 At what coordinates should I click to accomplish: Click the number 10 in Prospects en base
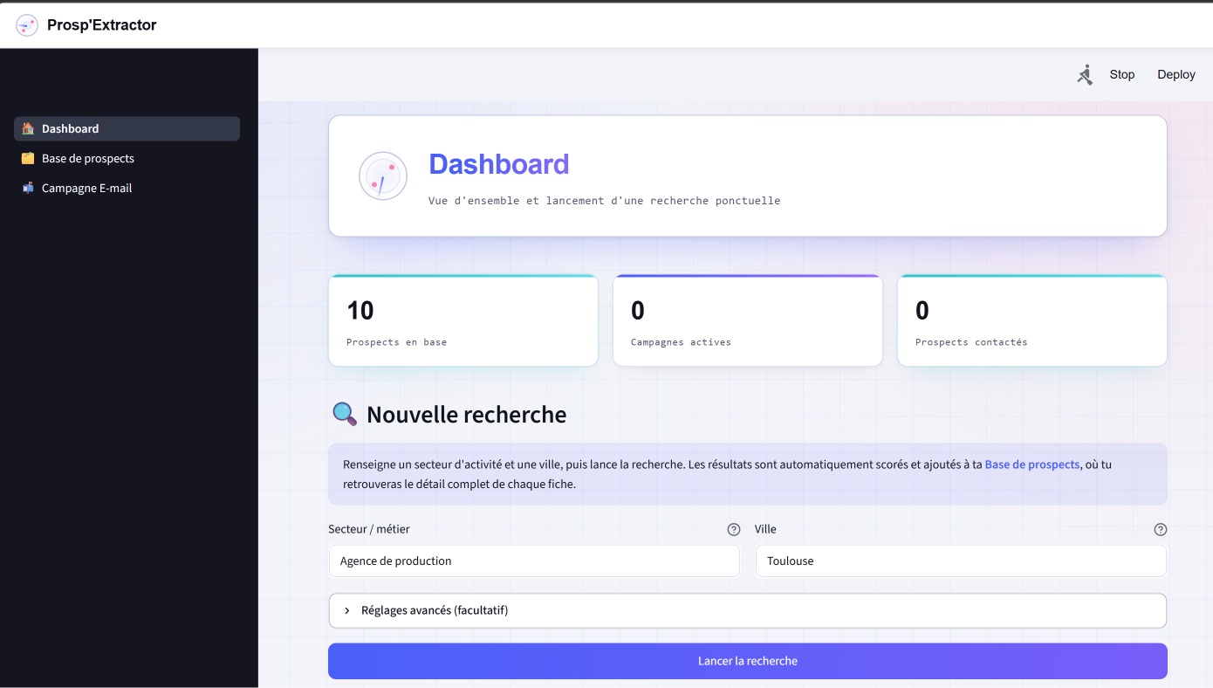coord(360,310)
